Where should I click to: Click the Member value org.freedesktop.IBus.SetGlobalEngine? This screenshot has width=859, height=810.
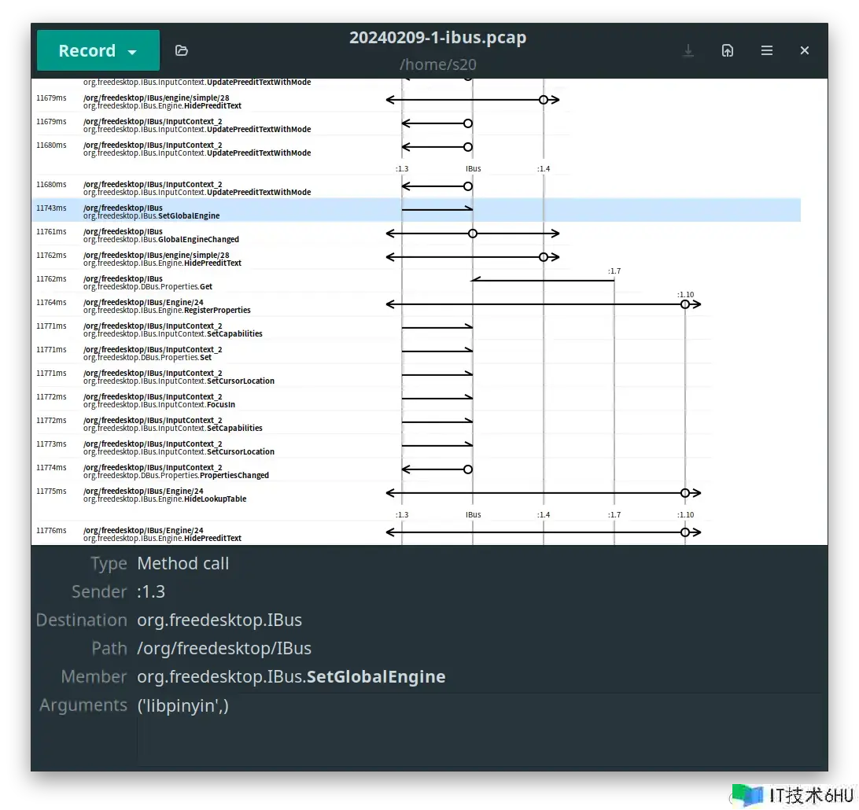291,677
